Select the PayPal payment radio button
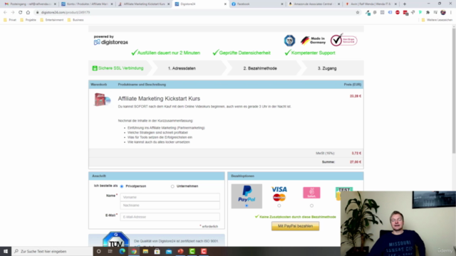 click(x=247, y=206)
